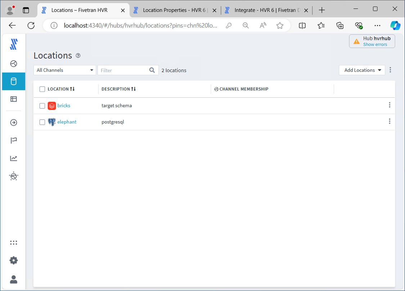
Task: Click the PostgreSQL icon in elephant row
Action: pyautogui.click(x=51, y=122)
